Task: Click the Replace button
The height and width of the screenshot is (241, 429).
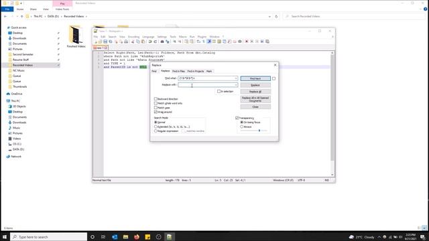Action: (255, 85)
